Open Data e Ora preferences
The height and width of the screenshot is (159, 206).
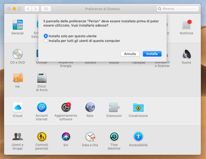coord(90,136)
